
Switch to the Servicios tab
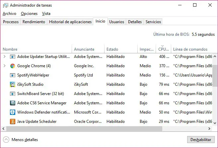(153, 22)
